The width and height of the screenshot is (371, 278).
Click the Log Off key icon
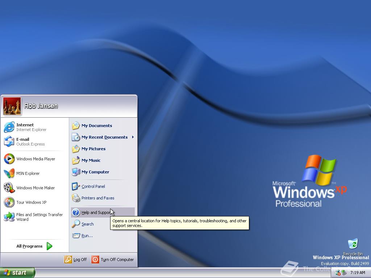pos(68,260)
